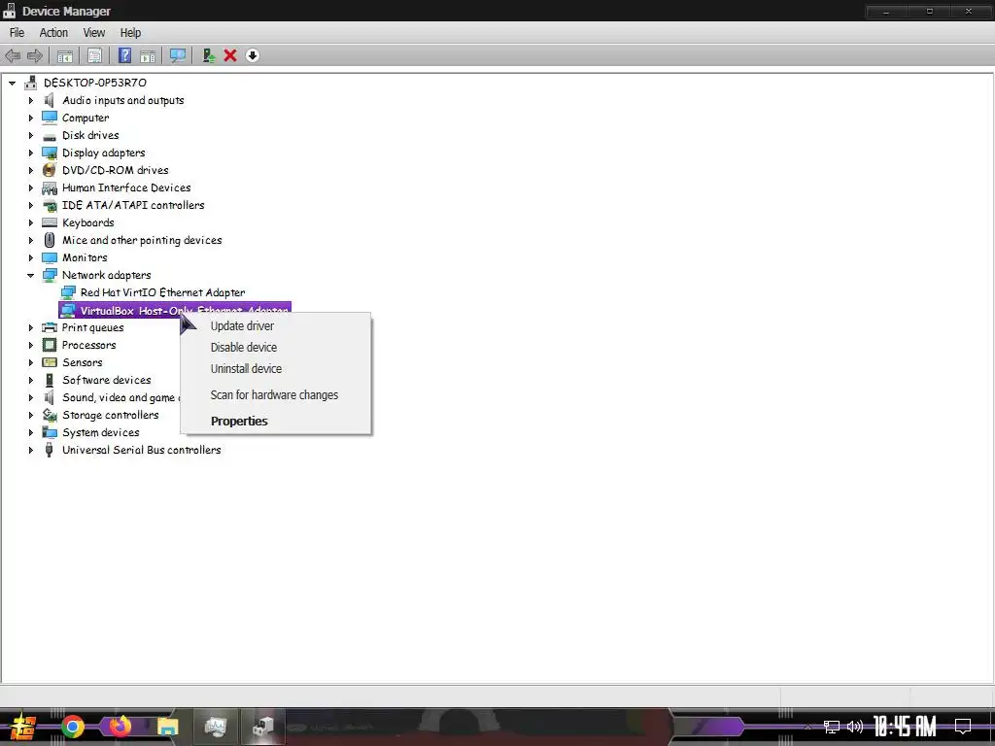Expand the Computer category arrow
995x746 pixels.
30,118
